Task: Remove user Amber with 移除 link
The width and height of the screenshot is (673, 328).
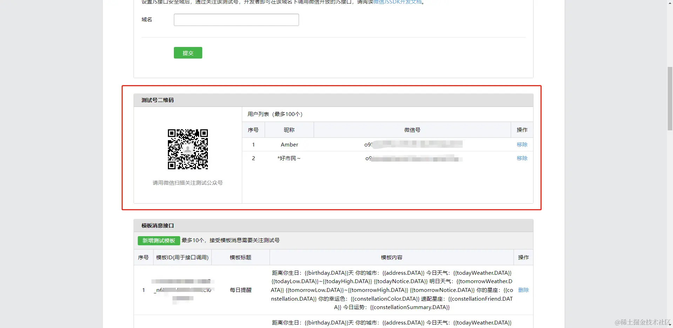Action: [x=522, y=144]
